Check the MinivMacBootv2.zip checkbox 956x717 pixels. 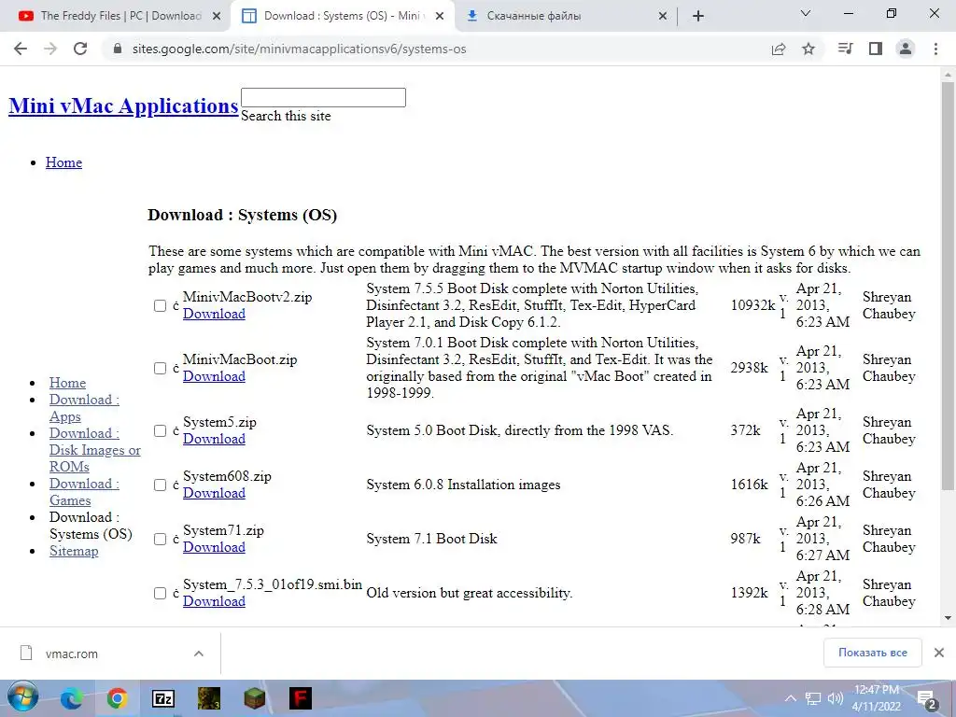(160, 305)
